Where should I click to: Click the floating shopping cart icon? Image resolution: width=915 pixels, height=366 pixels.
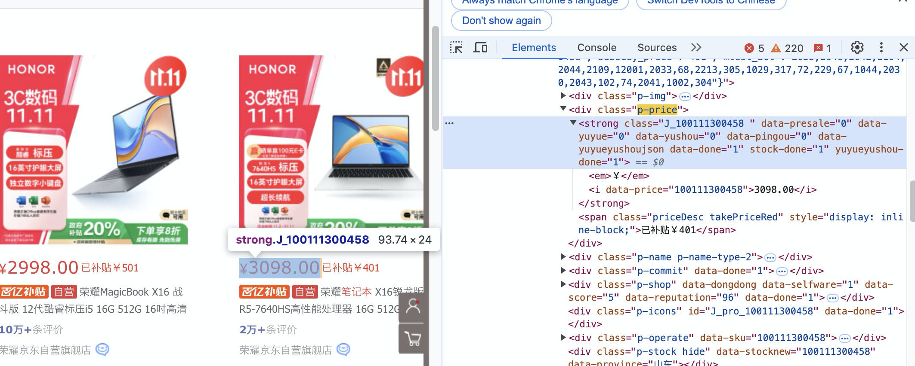(x=412, y=339)
